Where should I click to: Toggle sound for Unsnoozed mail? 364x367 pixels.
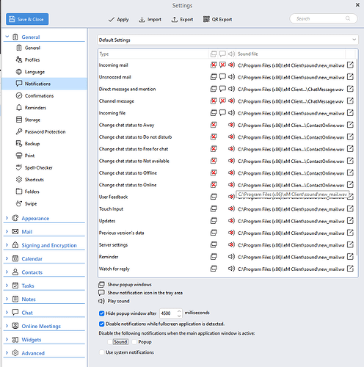(x=231, y=77)
